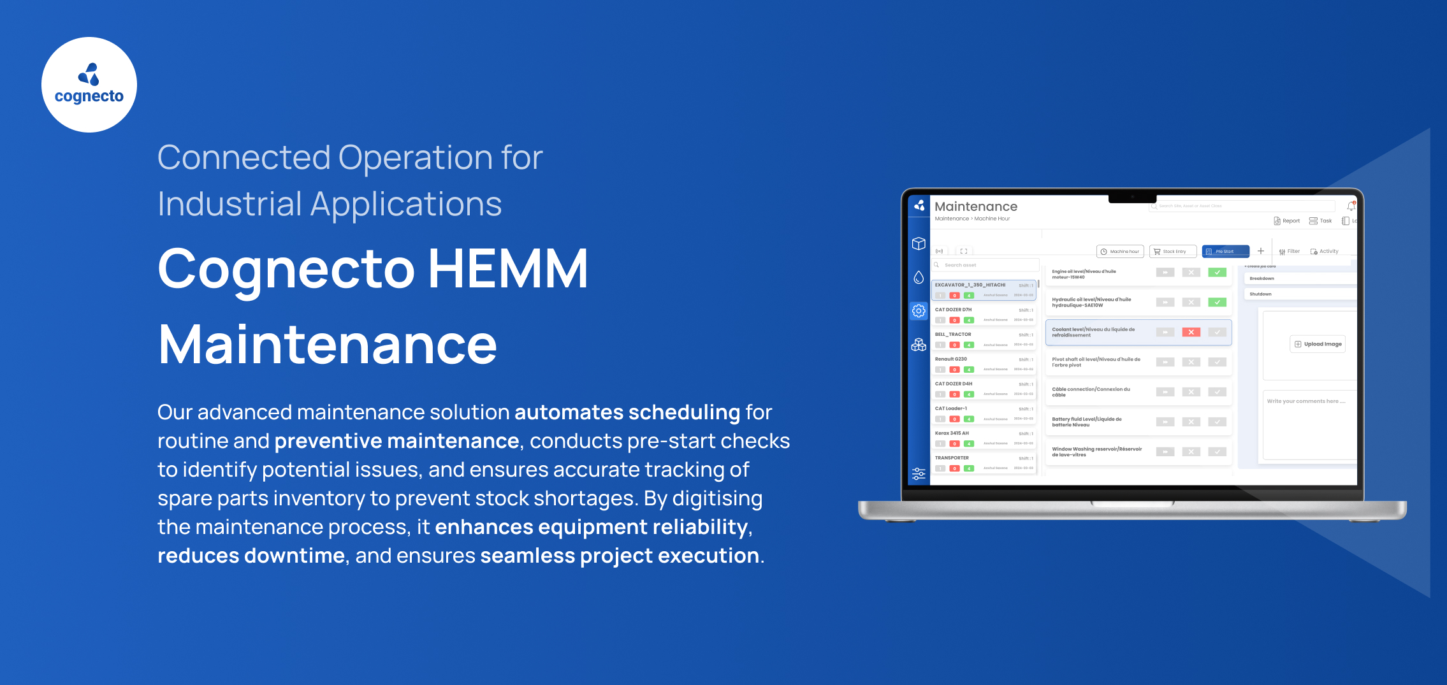This screenshot has width=1447, height=685.
Task: Select the Breakdown job card option
Action: [x=1300, y=278]
